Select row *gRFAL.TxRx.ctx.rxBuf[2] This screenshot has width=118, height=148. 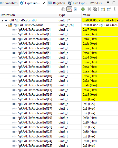[59, 39]
